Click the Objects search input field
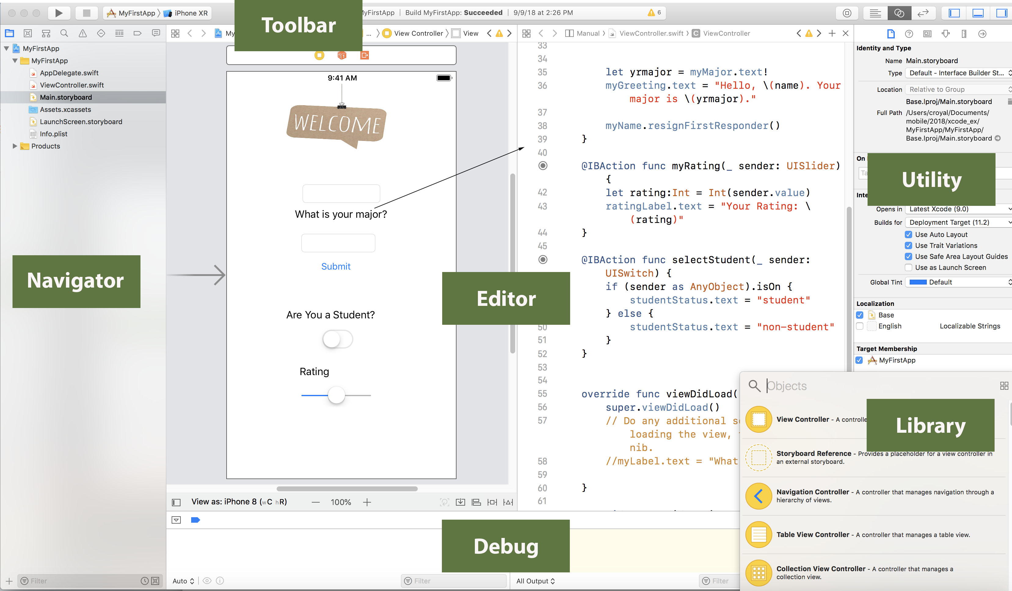Image resolution: width=1012 pixels, height=591 pixels. tap(873, 385)
